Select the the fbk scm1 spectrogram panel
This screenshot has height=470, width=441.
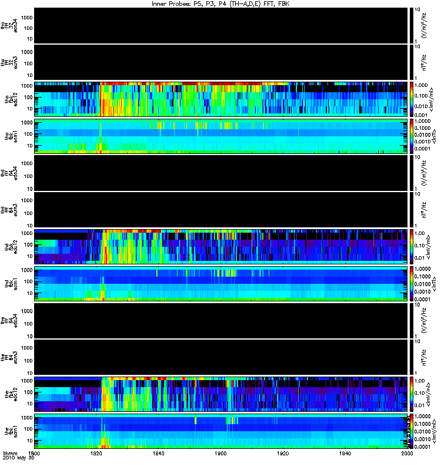[221, 431]
